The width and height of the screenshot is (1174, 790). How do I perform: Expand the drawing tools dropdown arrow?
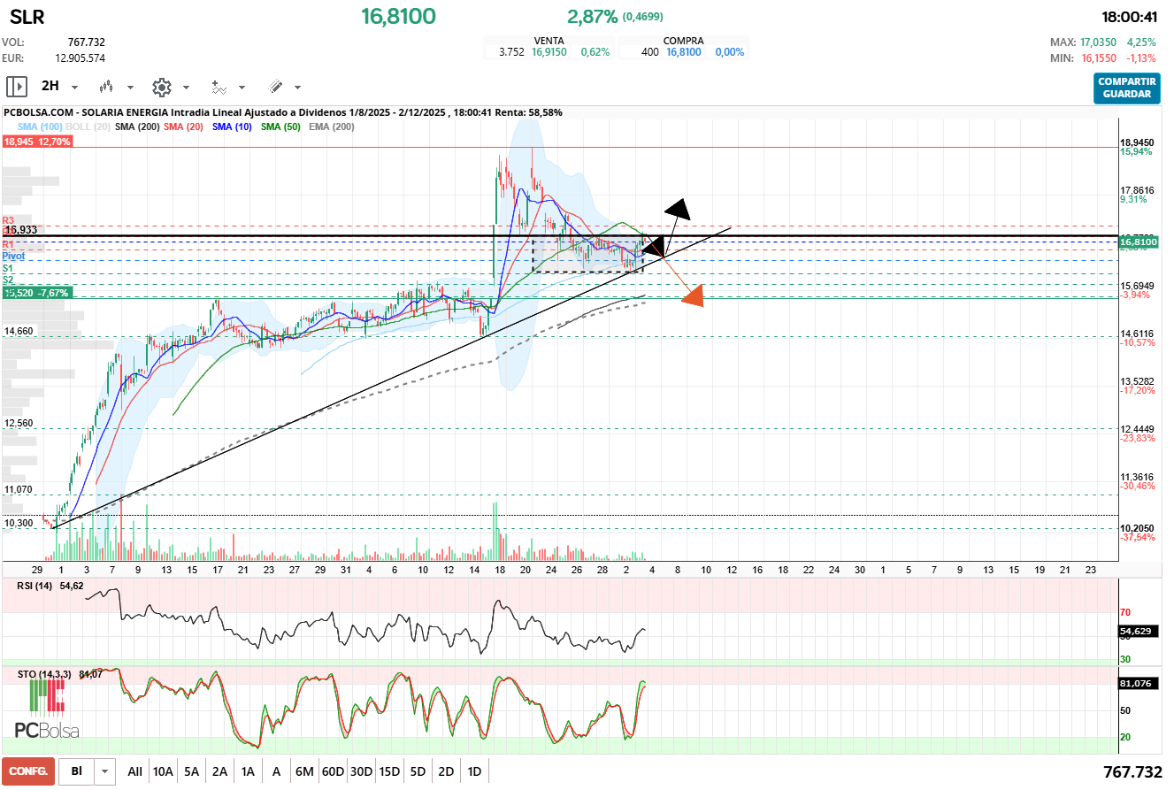click(297, 88)
